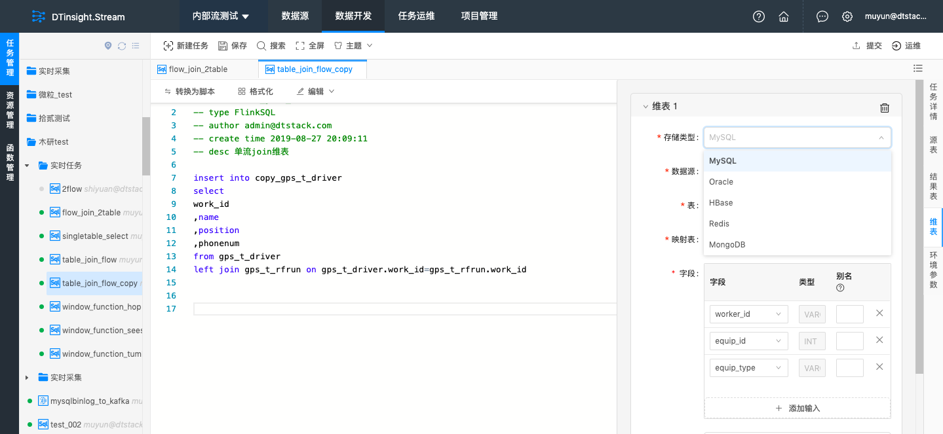Open the messages chat bubble icon
The height and width of the screenshot is (434, 943).
click(x=822, y=16)
